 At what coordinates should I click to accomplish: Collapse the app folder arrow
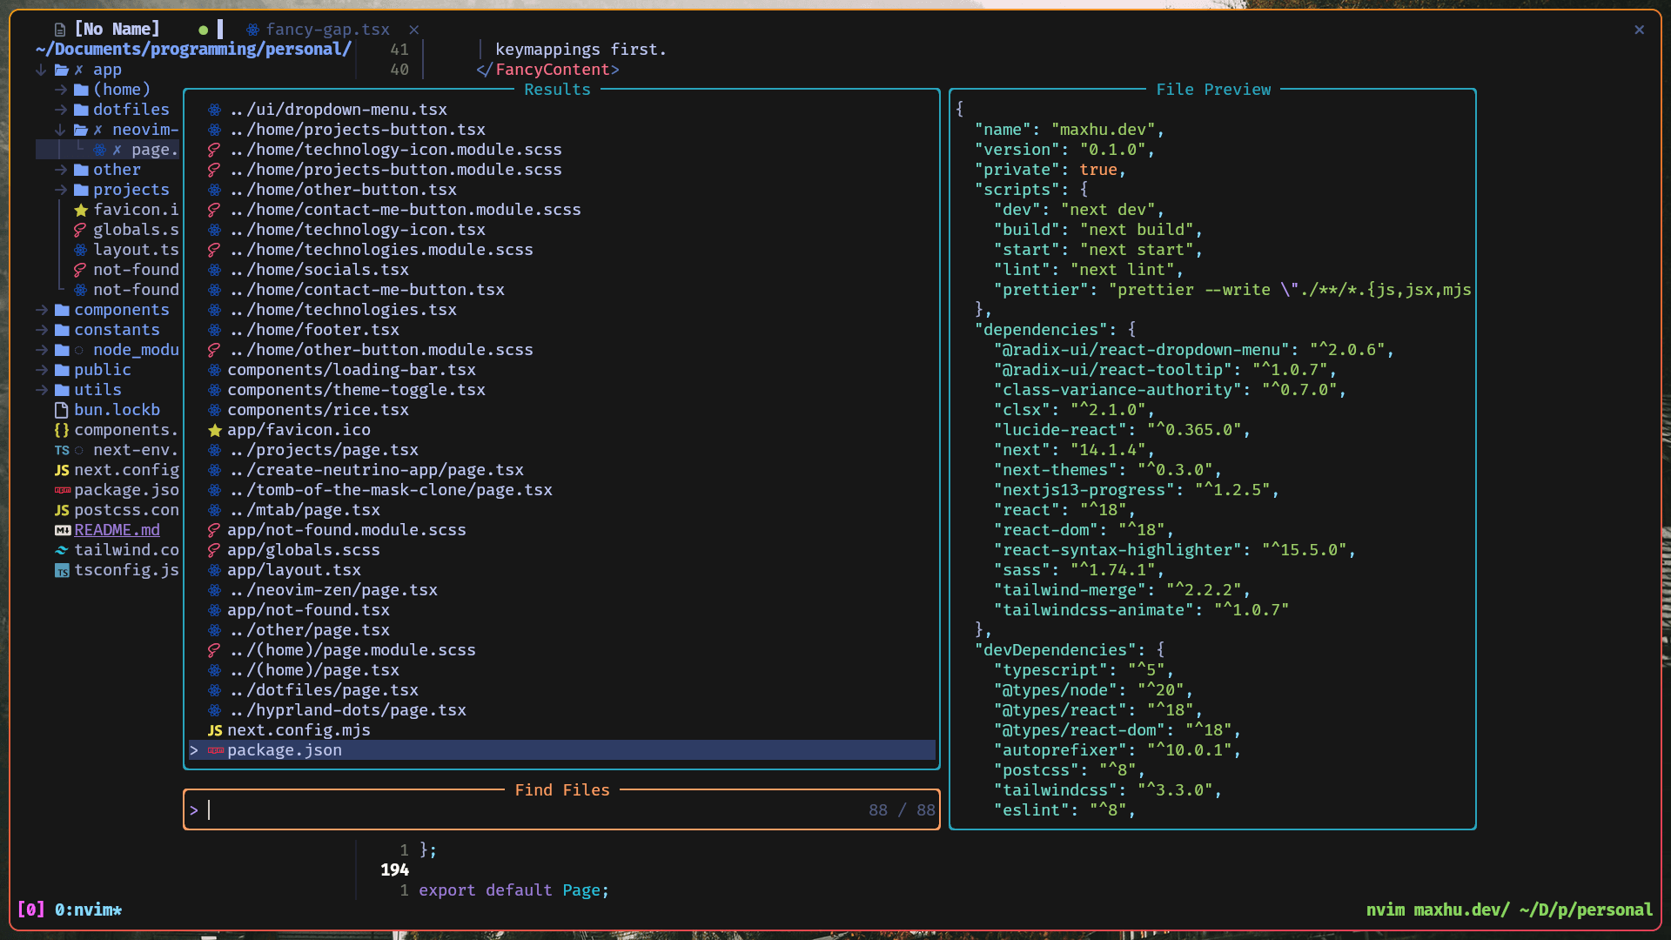tap(41, 70)
